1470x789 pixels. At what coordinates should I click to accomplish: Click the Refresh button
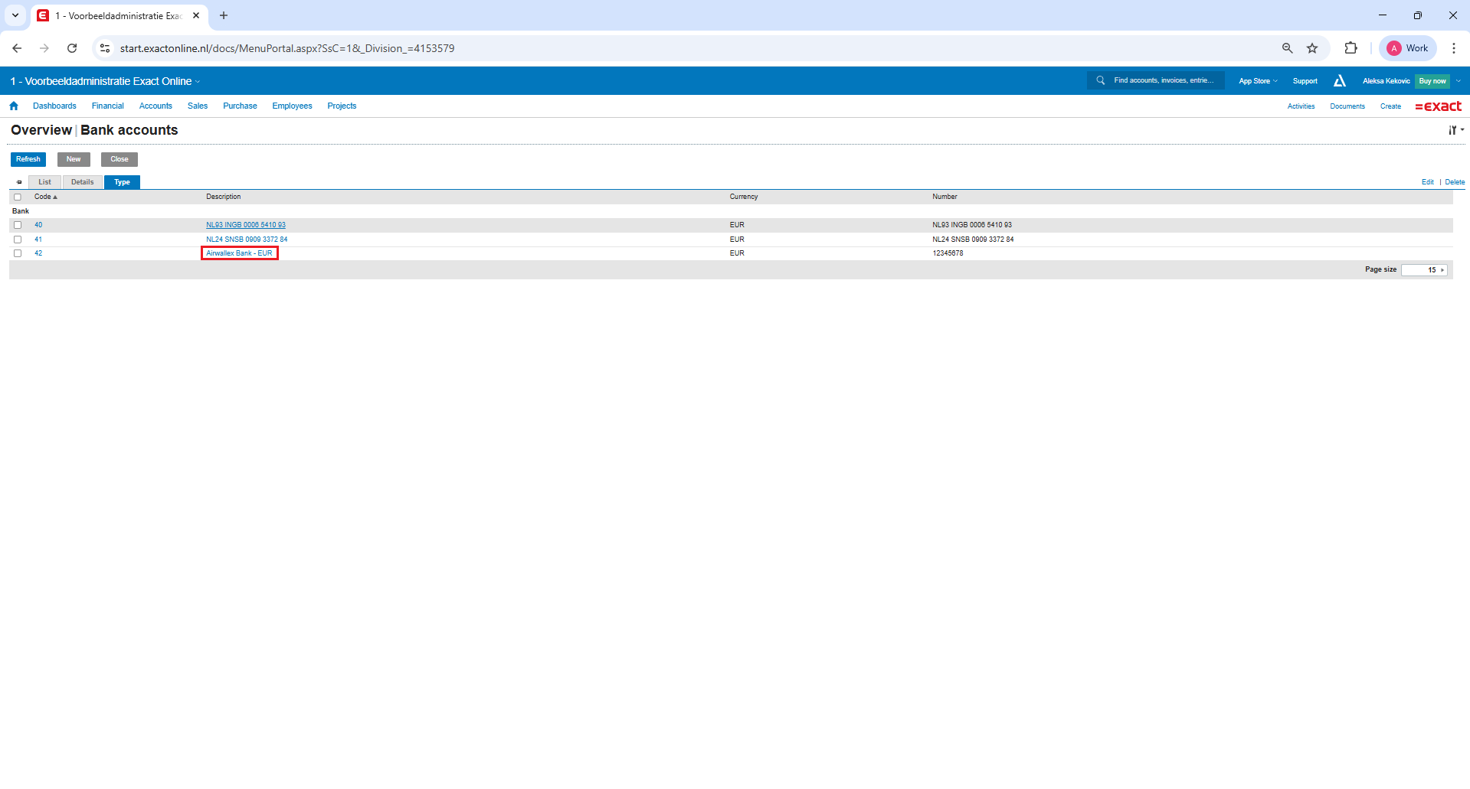click(x=28, y=159)
